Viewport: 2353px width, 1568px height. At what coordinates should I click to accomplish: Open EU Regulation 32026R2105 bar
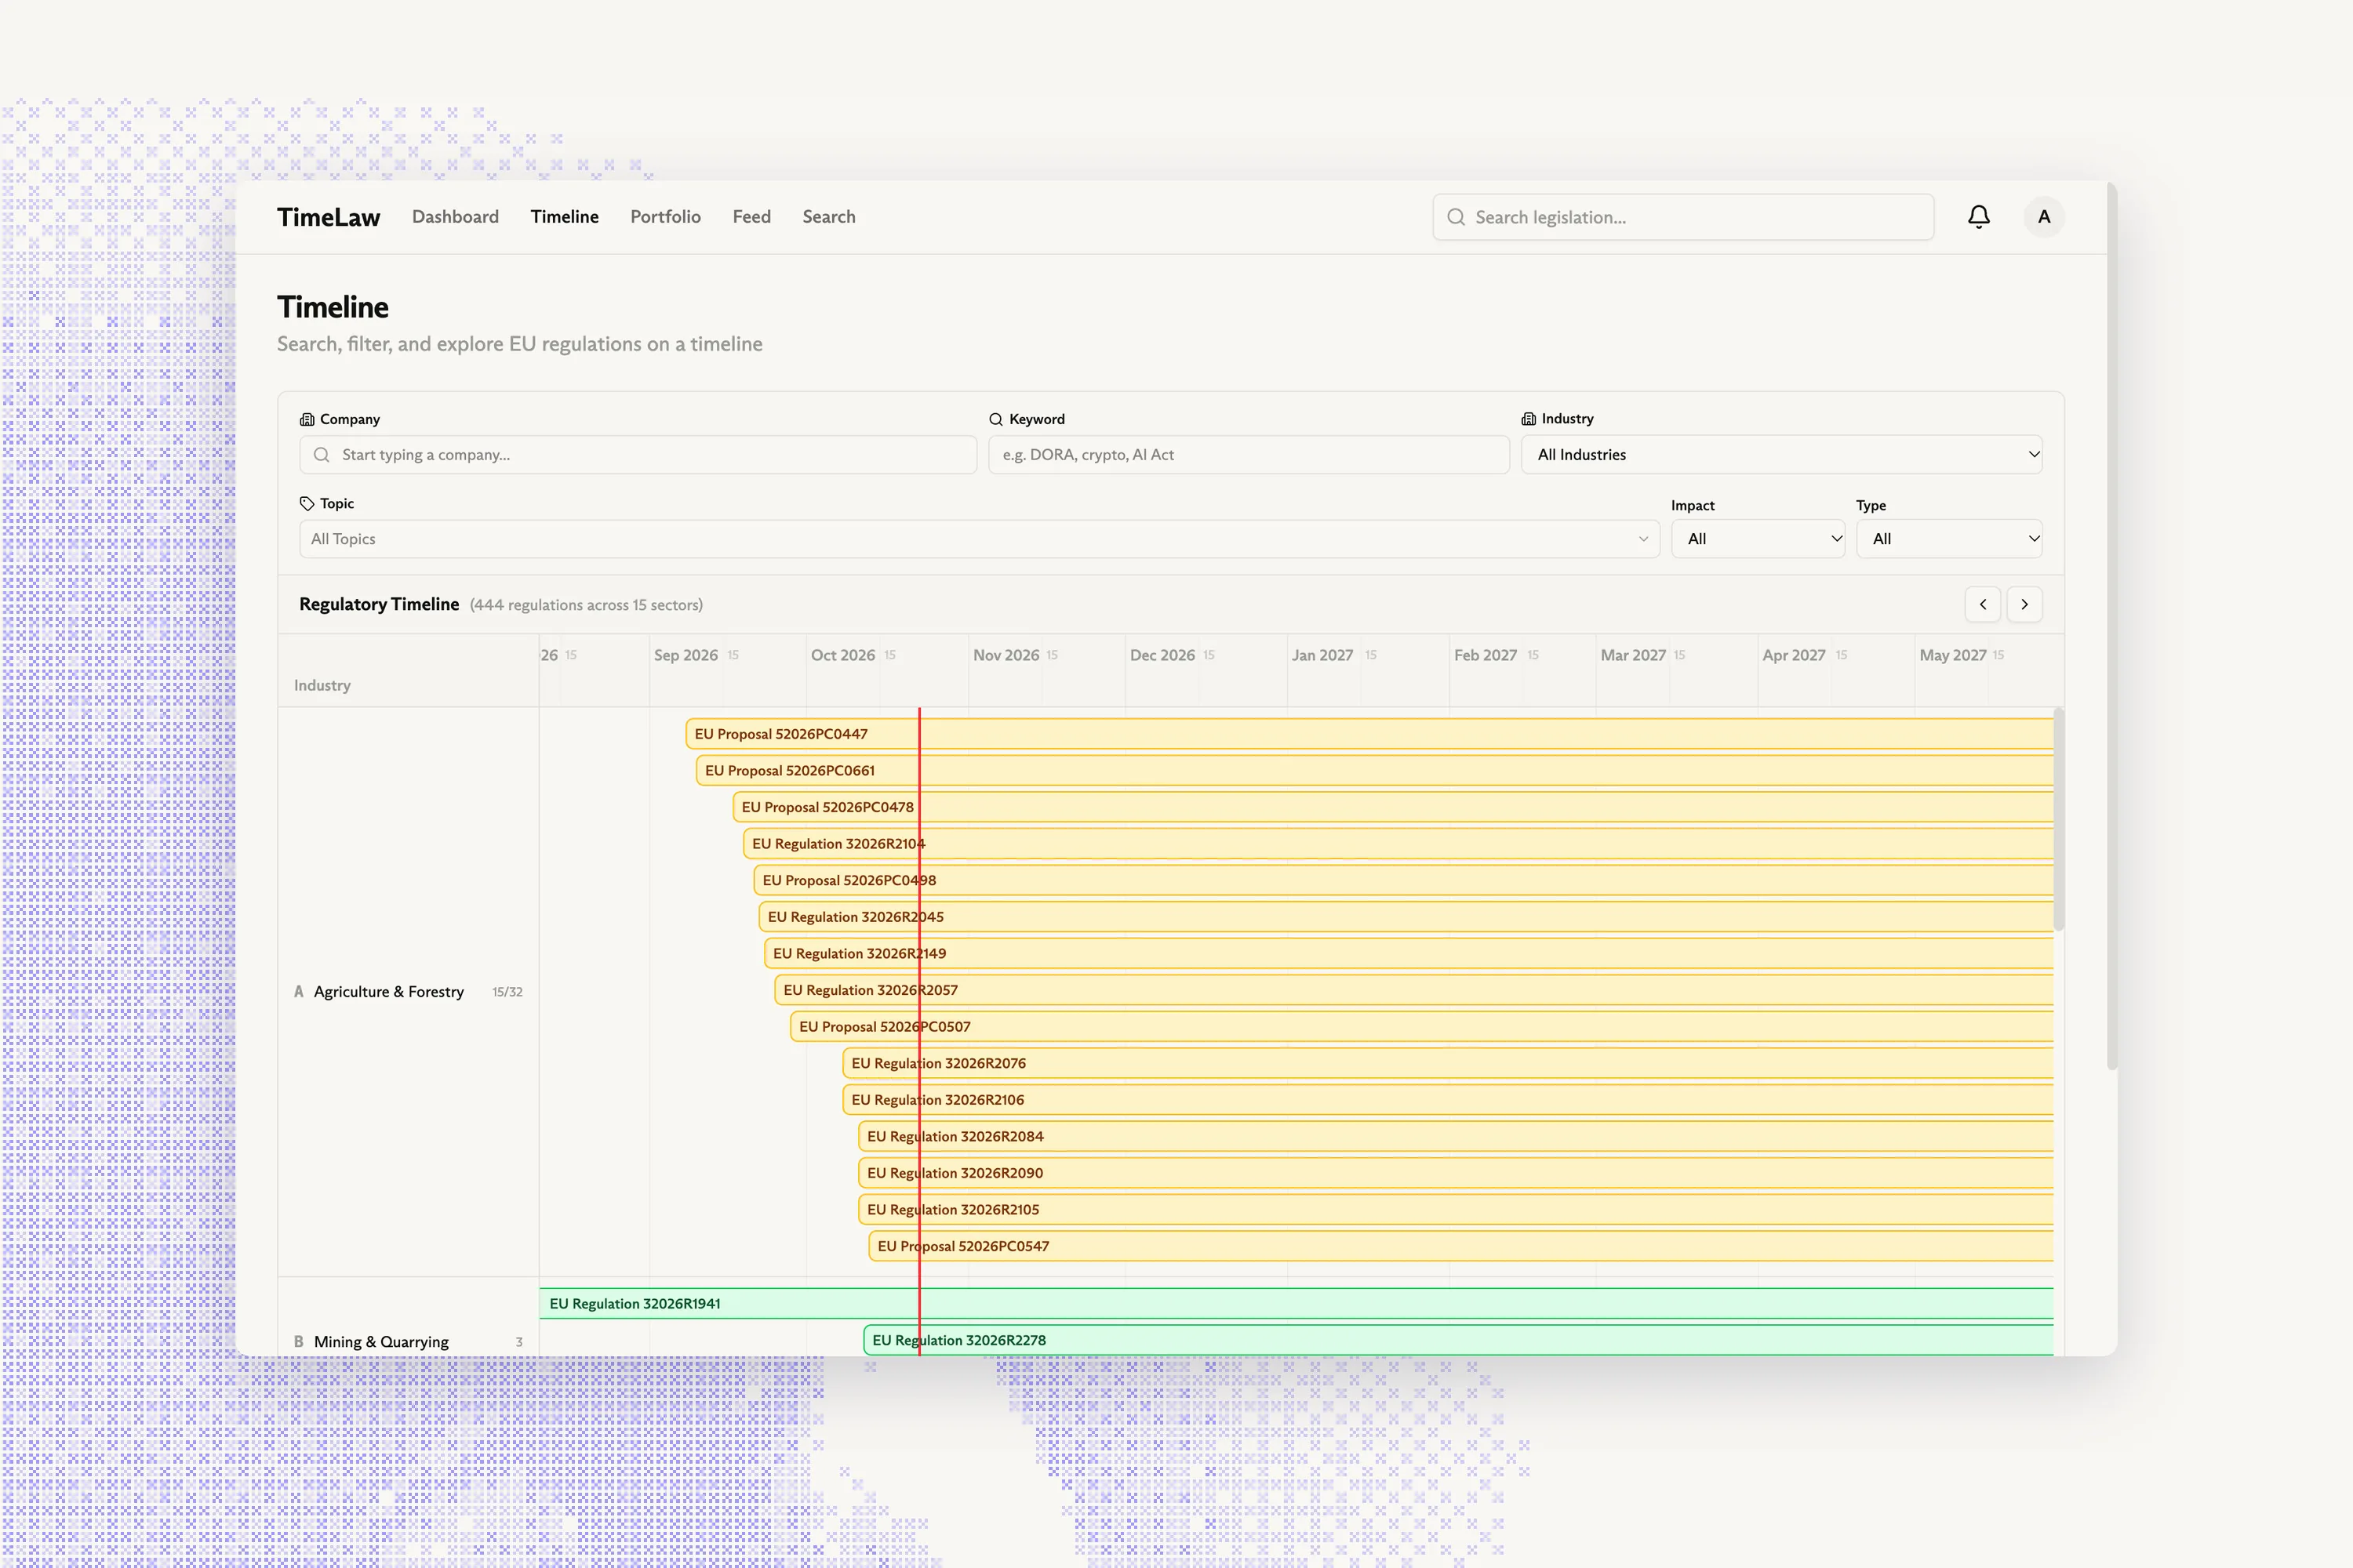pyautogui.click(x=1456, y=1210)
